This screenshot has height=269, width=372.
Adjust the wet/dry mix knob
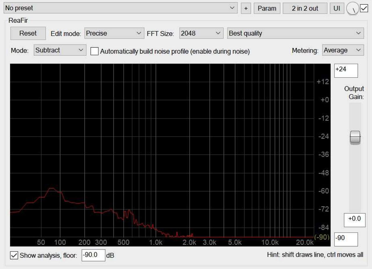[x=352, y=9]
